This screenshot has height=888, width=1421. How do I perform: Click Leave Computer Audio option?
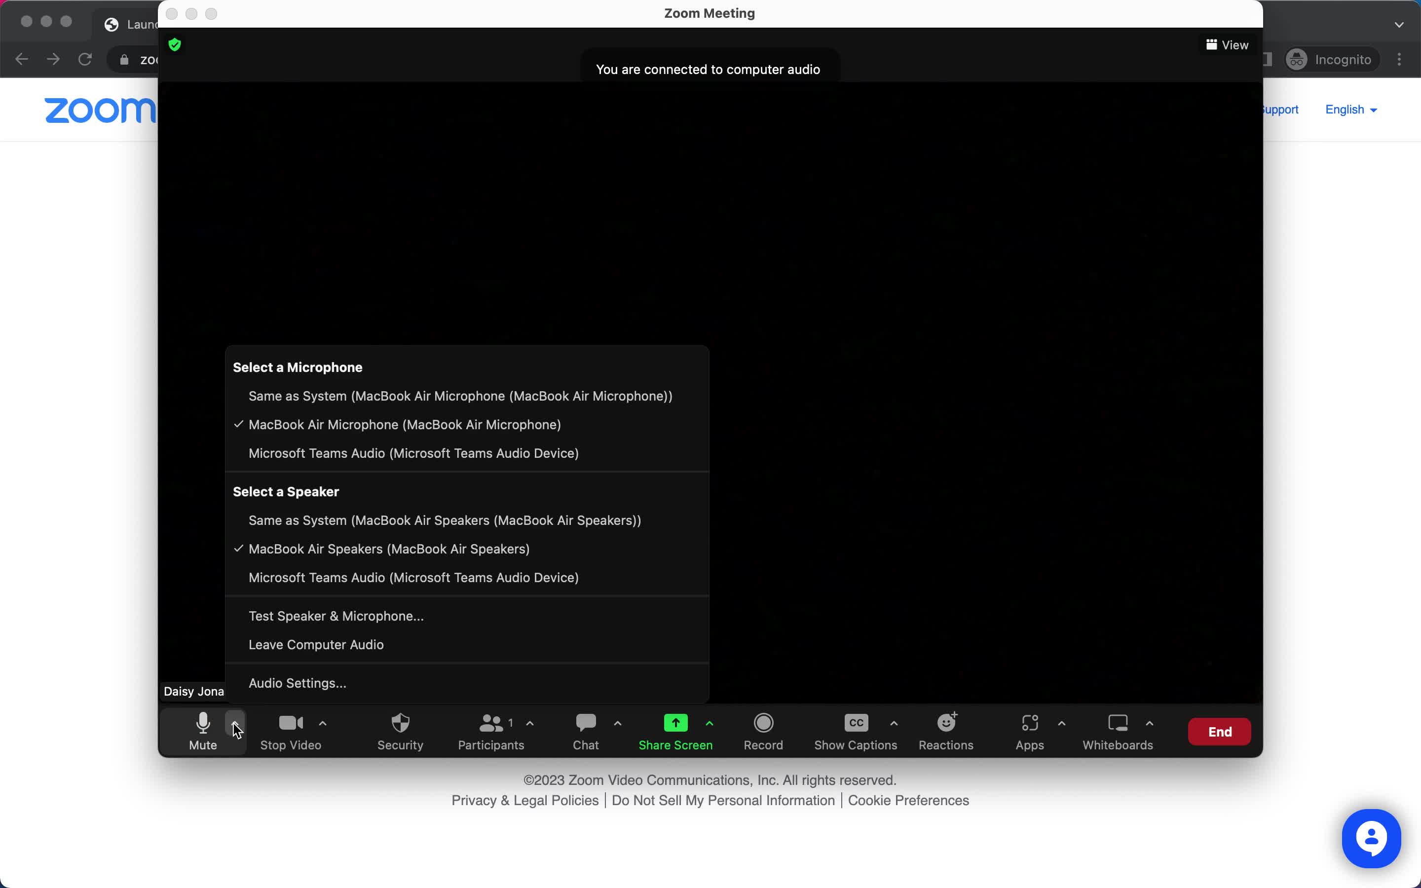[316, 643]
